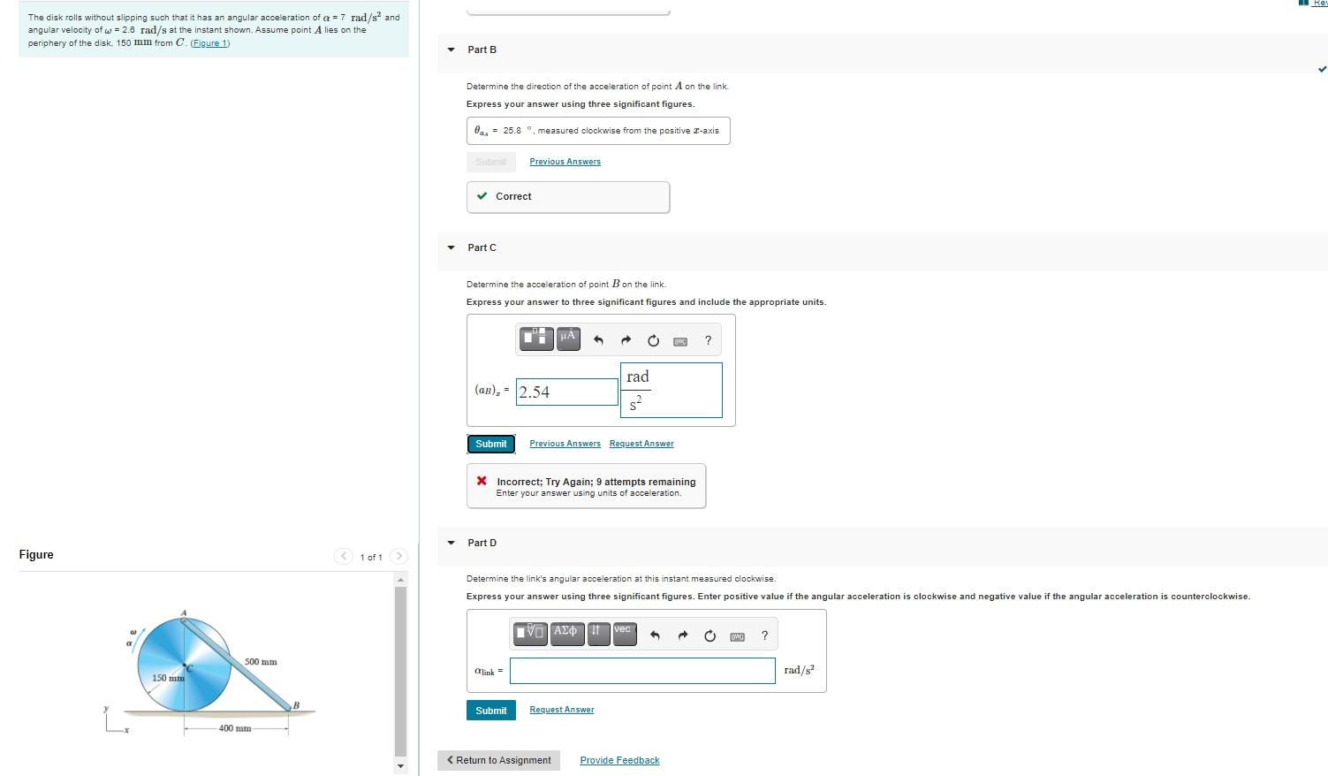
Task: Open help for Part C answer box
Action: tap(708, 340)
